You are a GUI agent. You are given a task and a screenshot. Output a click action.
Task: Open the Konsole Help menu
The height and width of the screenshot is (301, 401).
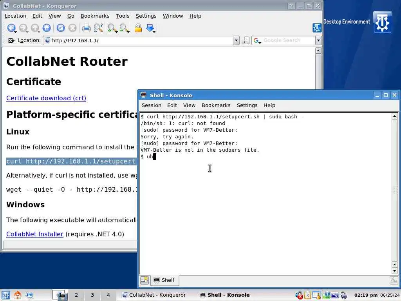269,105
